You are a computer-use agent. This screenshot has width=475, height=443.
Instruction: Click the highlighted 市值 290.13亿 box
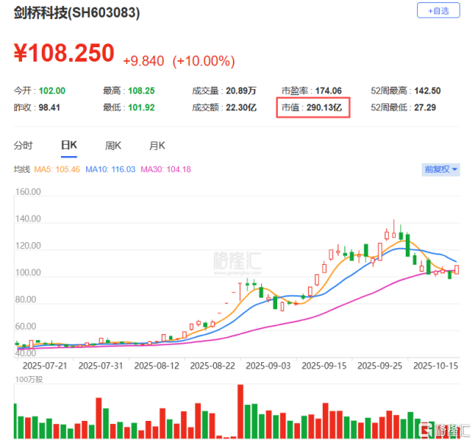[314, 109]
